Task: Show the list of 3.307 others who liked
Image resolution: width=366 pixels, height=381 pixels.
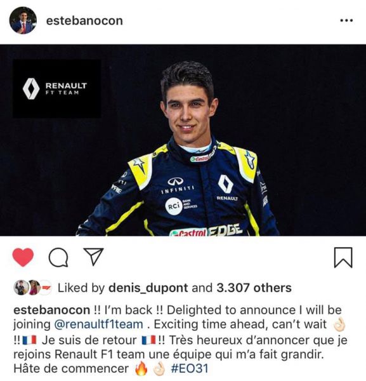Action: [x=254, y=288]
